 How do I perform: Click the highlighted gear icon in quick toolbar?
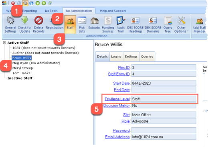pos(25,3)
